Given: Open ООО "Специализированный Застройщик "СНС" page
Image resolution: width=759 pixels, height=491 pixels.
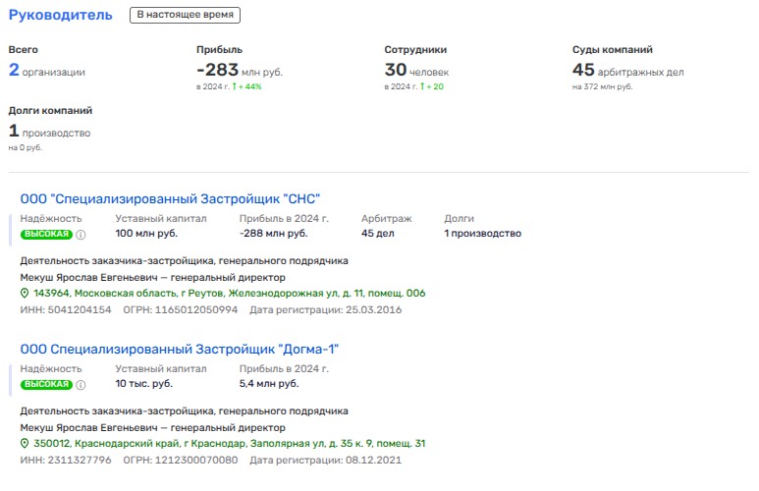Looking at the screenshot, I should click(x=170, y=198).
